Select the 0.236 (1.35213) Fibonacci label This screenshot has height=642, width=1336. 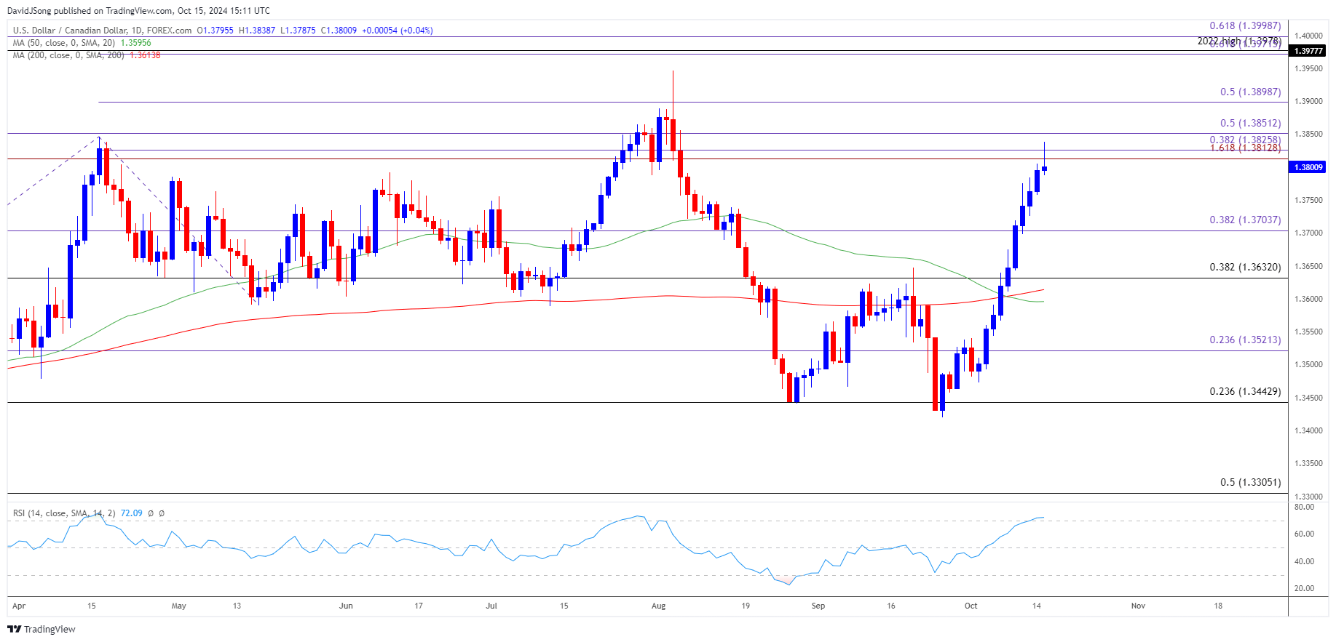(x=1244, y=340)
